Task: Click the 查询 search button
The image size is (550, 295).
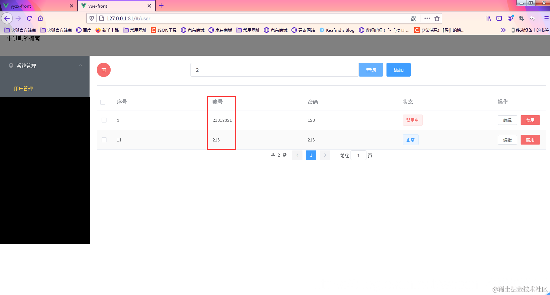Action: tap(371, 70)
